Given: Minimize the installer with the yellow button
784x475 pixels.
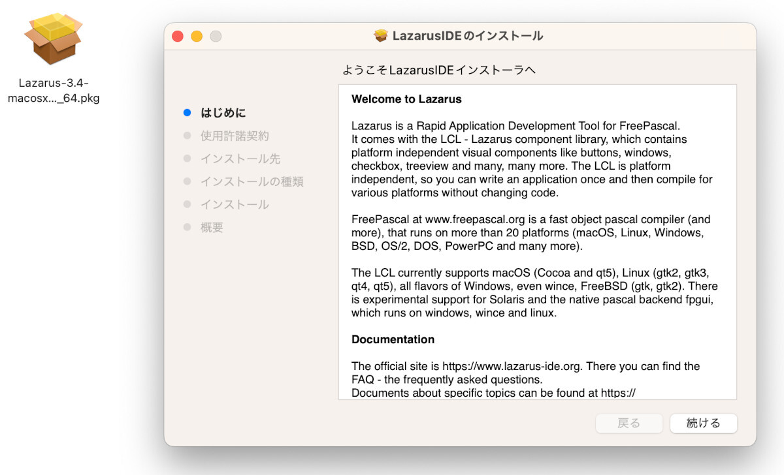Looking at the screenshot, I should 197,37.
